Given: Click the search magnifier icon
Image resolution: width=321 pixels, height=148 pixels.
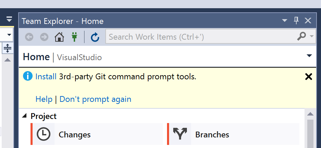Looking at the screenshot, I should 301,36.
